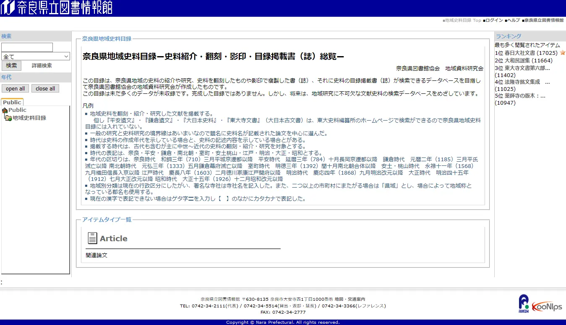Click the 凡例 label
Image resolution: width=566 pixels, height=325 pixels.
[x=88, y=106]
